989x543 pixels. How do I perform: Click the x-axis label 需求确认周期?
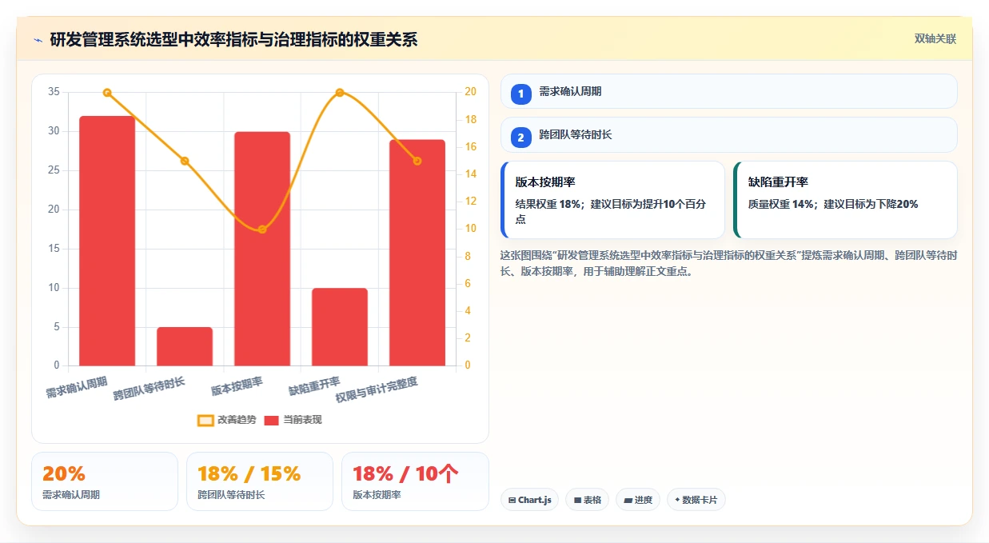tap(77, 387)
